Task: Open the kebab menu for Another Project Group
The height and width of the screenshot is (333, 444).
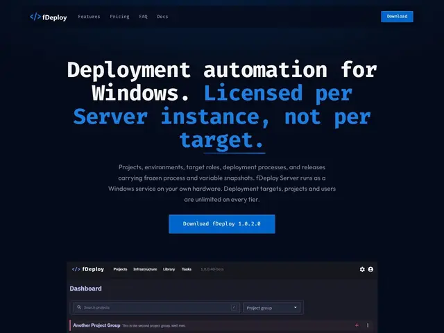Action: [368, 325]
